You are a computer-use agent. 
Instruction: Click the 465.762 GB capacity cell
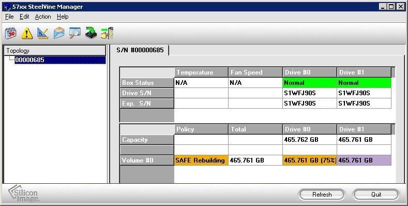[x=310, y=140]
